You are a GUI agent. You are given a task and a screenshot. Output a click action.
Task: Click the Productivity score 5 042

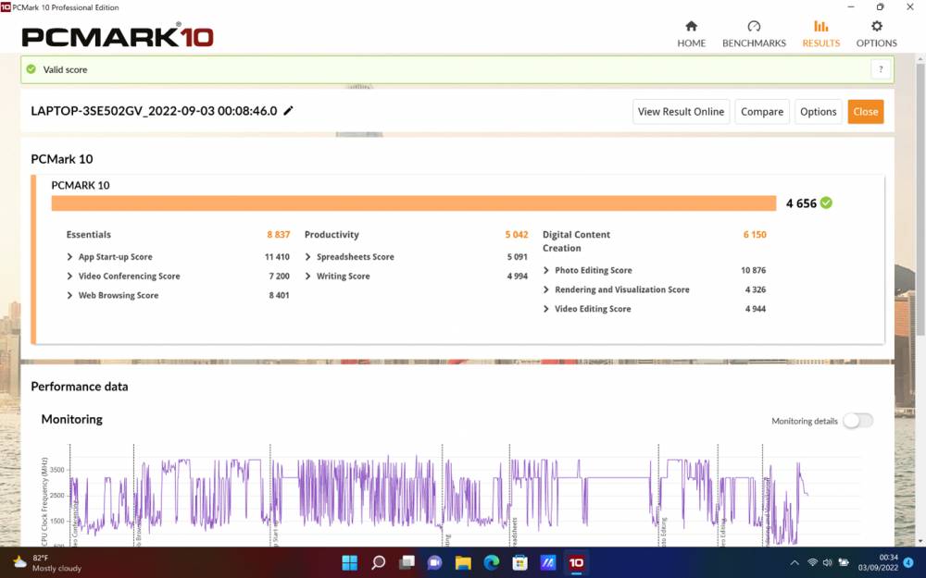coord(516,235)
